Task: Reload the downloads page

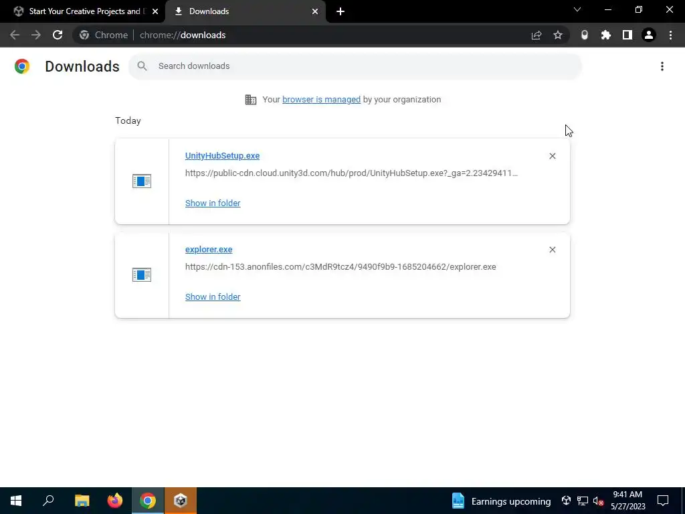Action: tap(58, 35)
